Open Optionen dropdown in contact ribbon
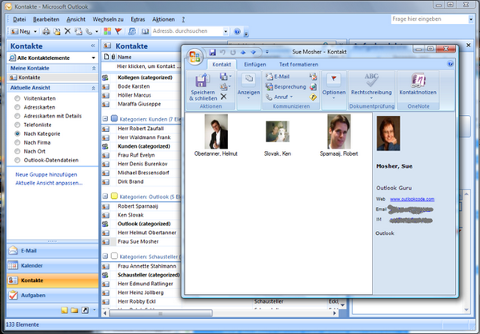The image size is (480, 334). [x=334, y=87]
